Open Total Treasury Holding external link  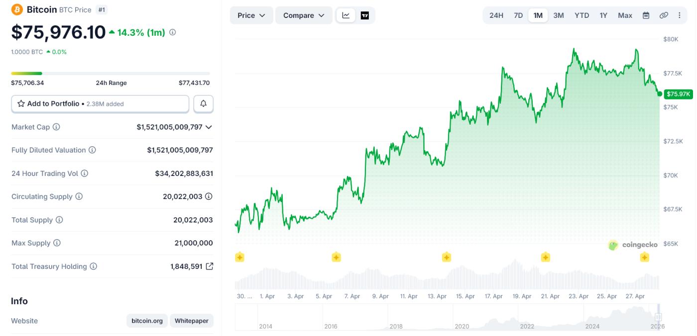[210, 266]
